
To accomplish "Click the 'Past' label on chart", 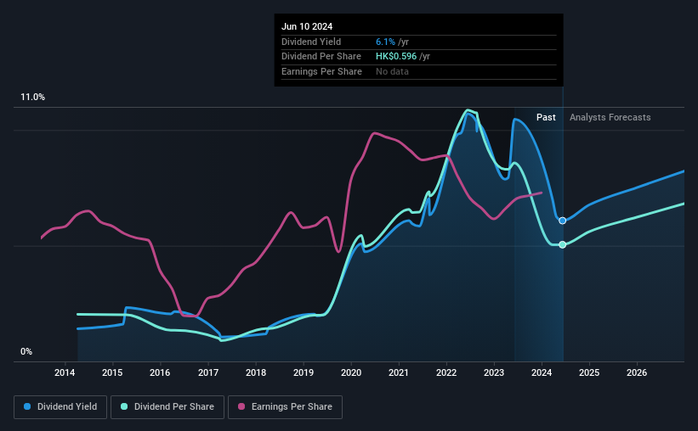I will [x=546, y=117].
